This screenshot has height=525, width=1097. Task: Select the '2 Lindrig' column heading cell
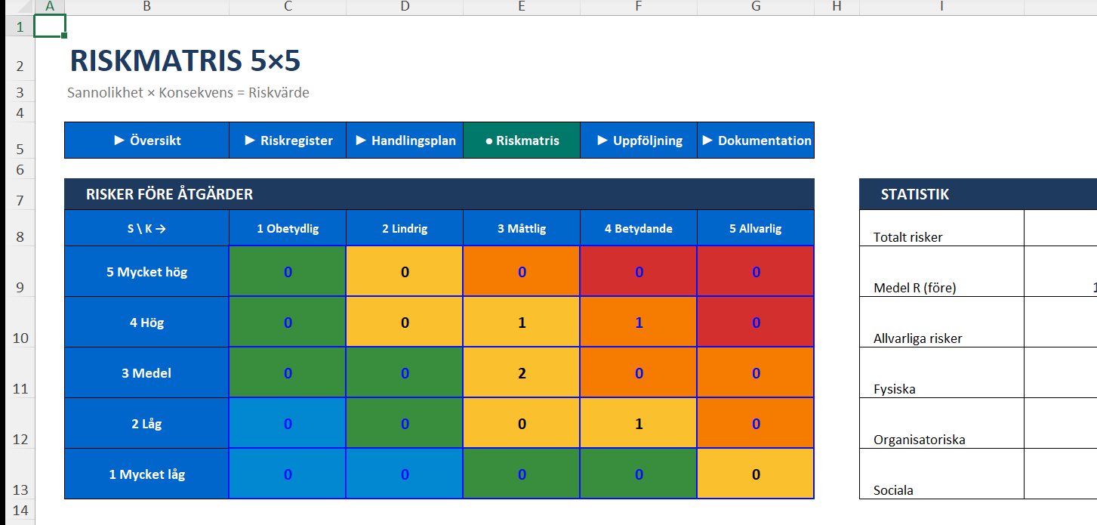point(405,228)
